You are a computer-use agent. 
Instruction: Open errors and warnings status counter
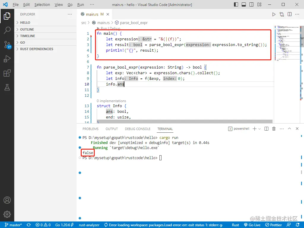(43, 225)
